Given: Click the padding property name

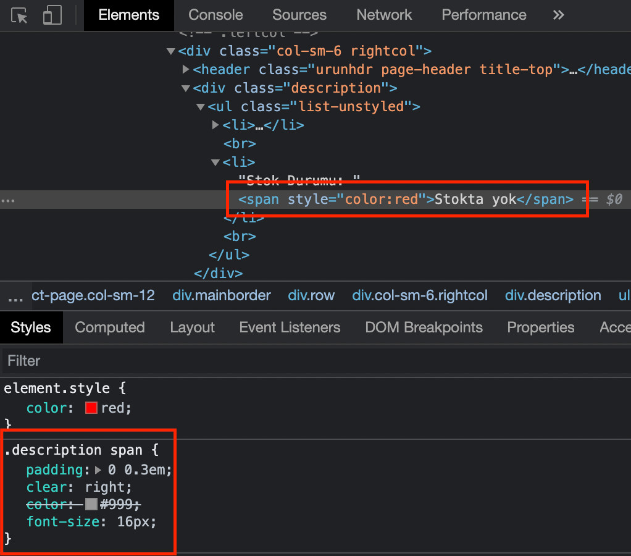Looking at the screenshot, I should point(55,470).
